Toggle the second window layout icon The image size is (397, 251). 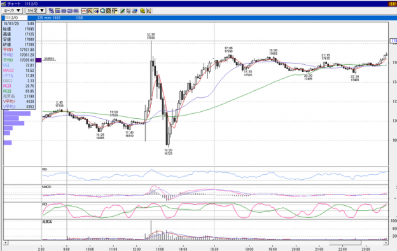tap(64, 11)
